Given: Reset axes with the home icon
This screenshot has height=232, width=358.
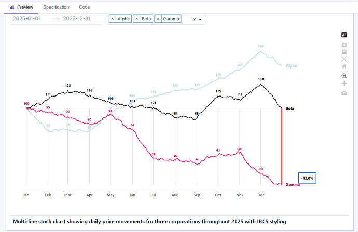Looking at the screenshot, I should click(344, 66).
